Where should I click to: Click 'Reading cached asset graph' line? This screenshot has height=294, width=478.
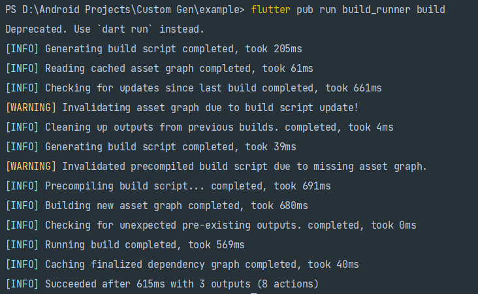pos(159,69)
